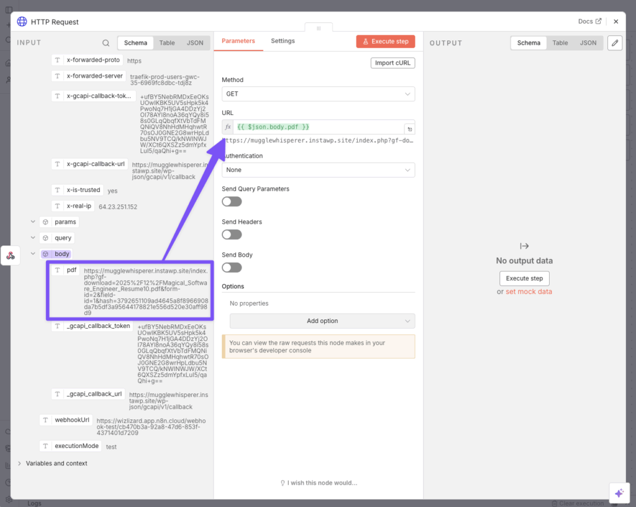Screen dimensions: 636x507
Task: Open Docs via the external-link icon
Action: tap(598, 21)
